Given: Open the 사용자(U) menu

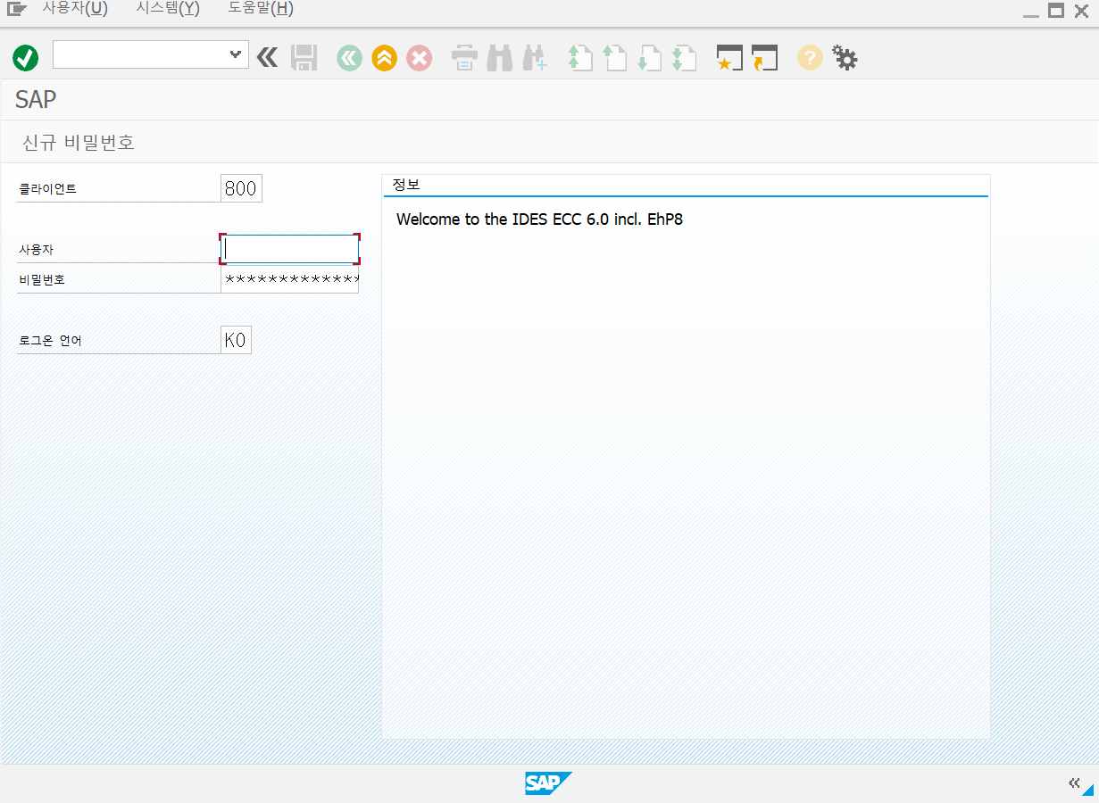Looking at the screenshot, I should click(x=75, y=8).
